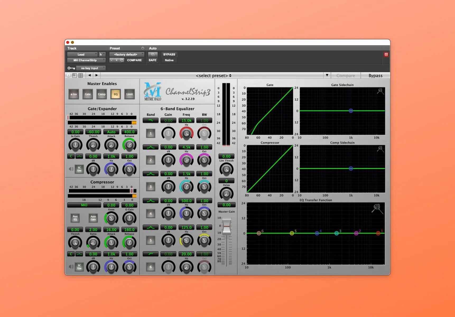The height and width of the screenshot is (317, 455).
Task: Click Gate sidechain source C button
Action: coord(71,156)
